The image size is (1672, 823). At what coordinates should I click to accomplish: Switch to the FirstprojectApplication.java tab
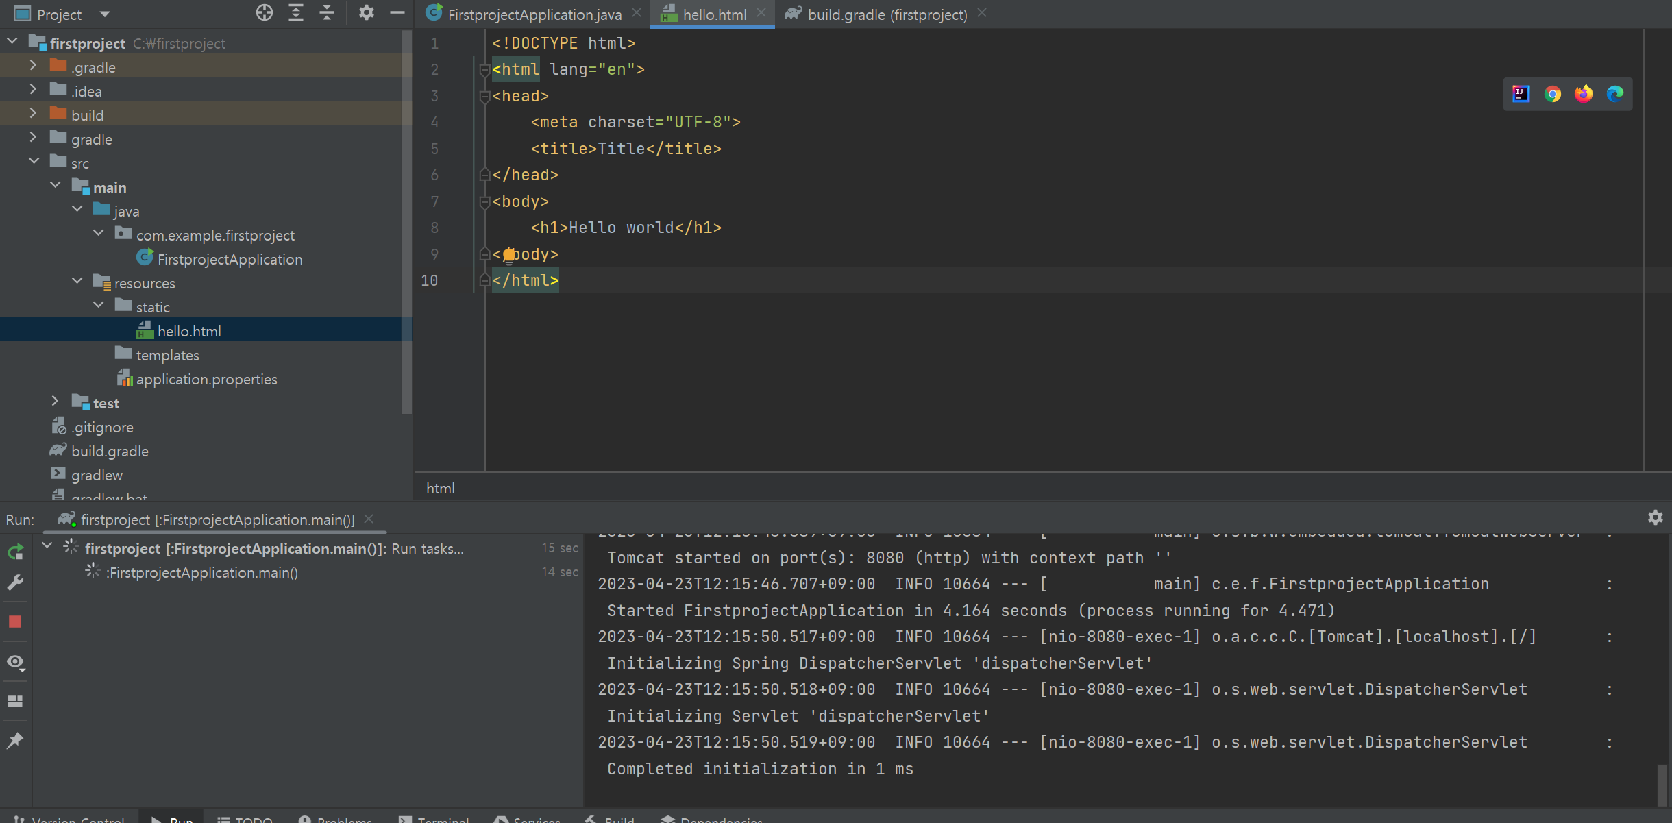click(x=534, y=14)
